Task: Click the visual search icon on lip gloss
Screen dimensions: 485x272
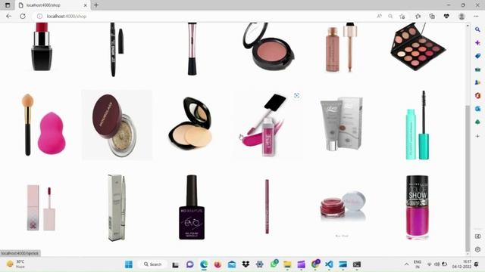Action: pyautogui.click(x=296, y=96)
